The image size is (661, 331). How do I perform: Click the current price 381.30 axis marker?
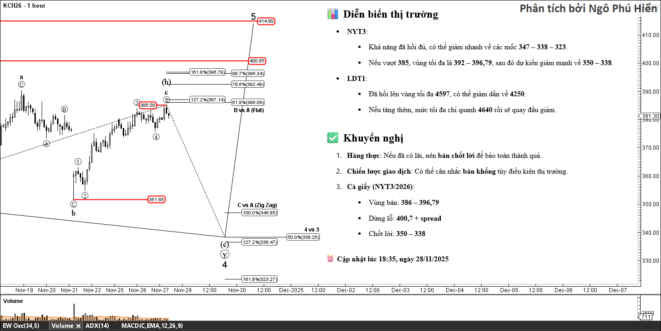(x=650, y=116)
